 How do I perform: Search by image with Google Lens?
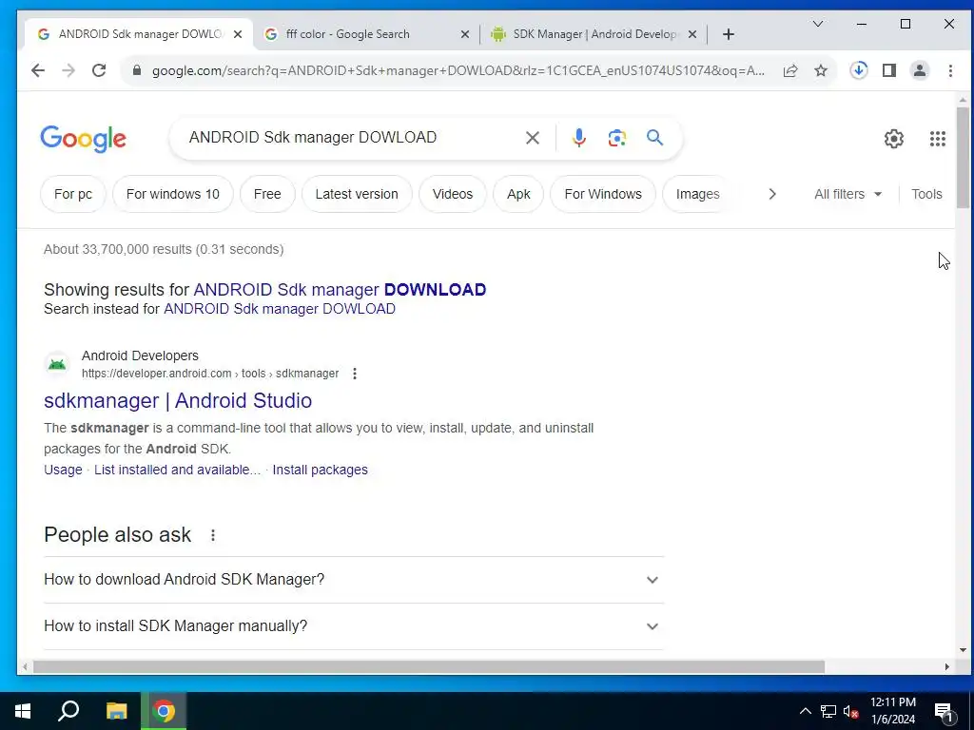click(x=616, y=137)
